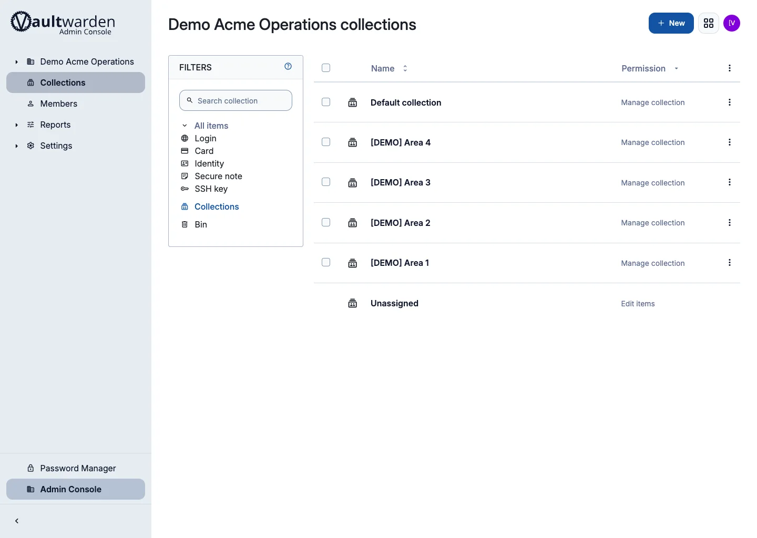Click the [DEMO] Area 4 collection icon

(353, 142)
